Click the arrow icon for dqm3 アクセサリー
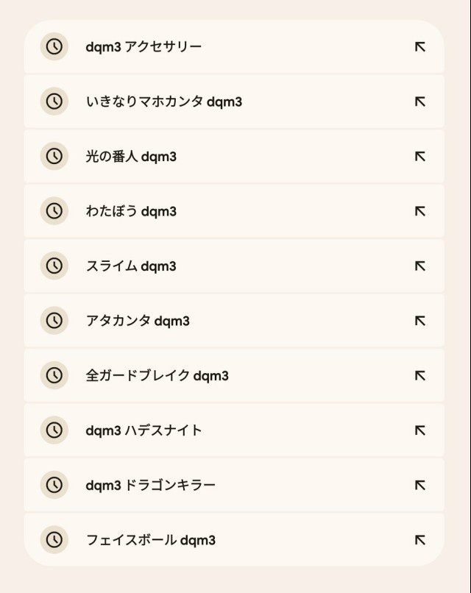The width and height of the screenshot is (471, 593). (420, 47)
